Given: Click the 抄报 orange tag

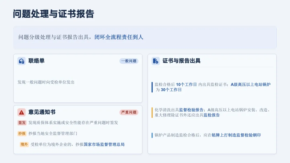Looking at the screenshot, I should point(22,134).
